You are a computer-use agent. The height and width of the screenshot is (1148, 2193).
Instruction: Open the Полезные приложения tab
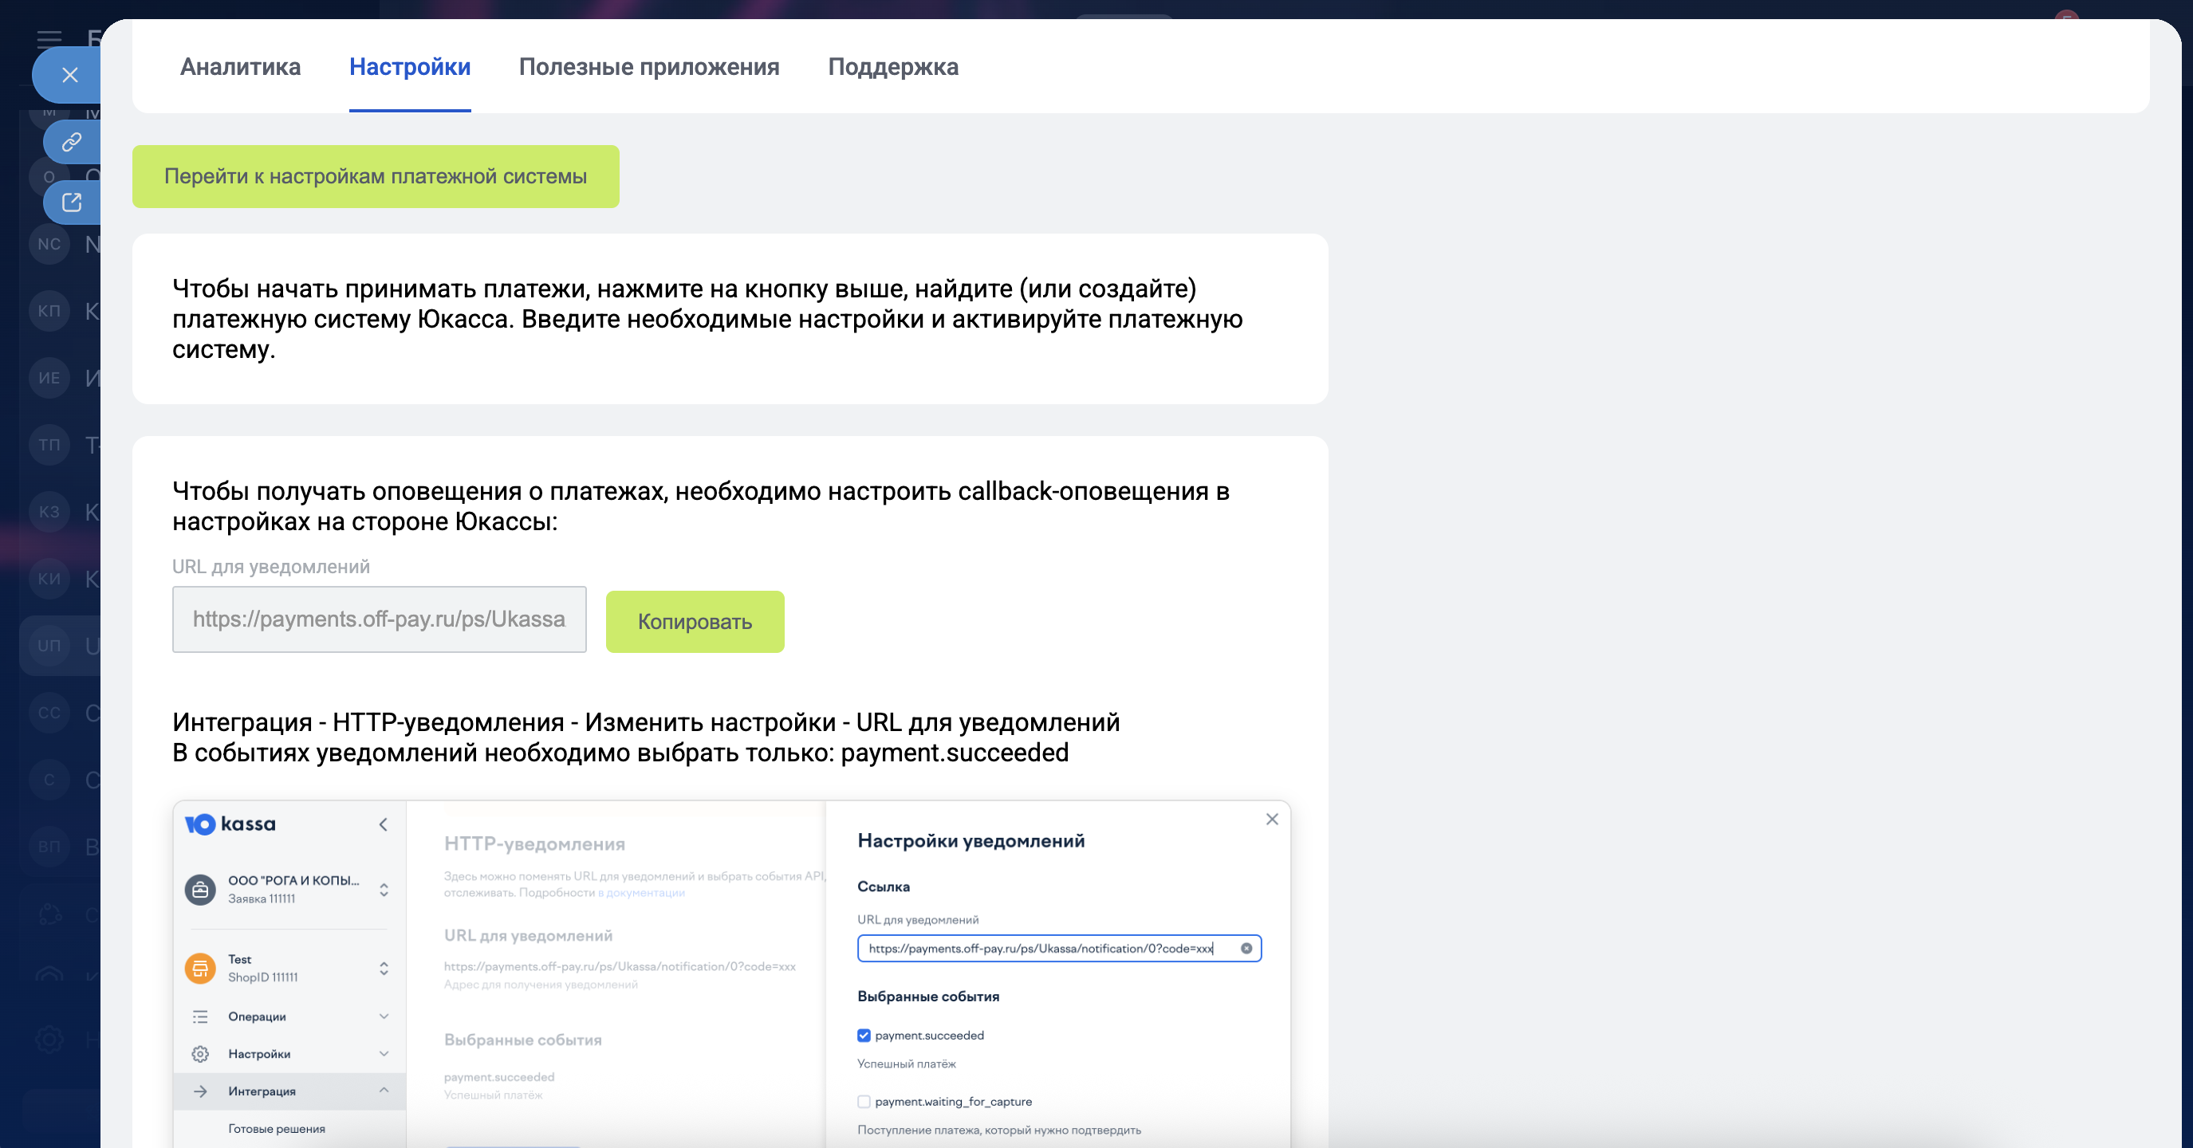[648, 66]
